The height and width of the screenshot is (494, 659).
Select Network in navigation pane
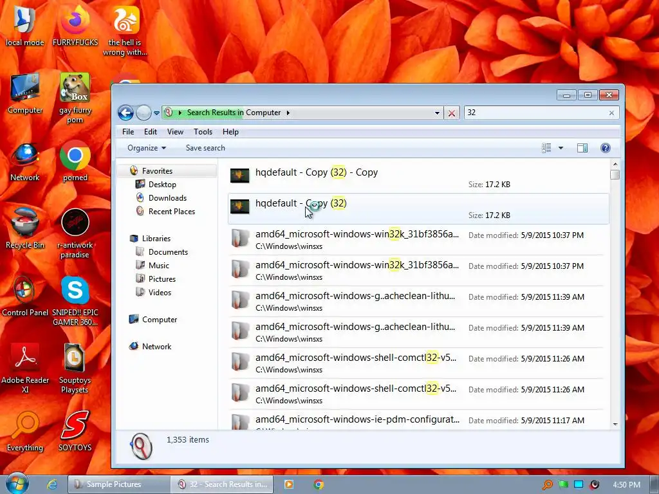point(156,347)
